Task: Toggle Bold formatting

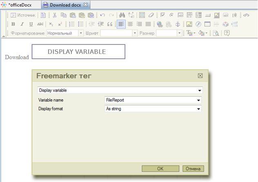Action: click(x=13, y=24)
